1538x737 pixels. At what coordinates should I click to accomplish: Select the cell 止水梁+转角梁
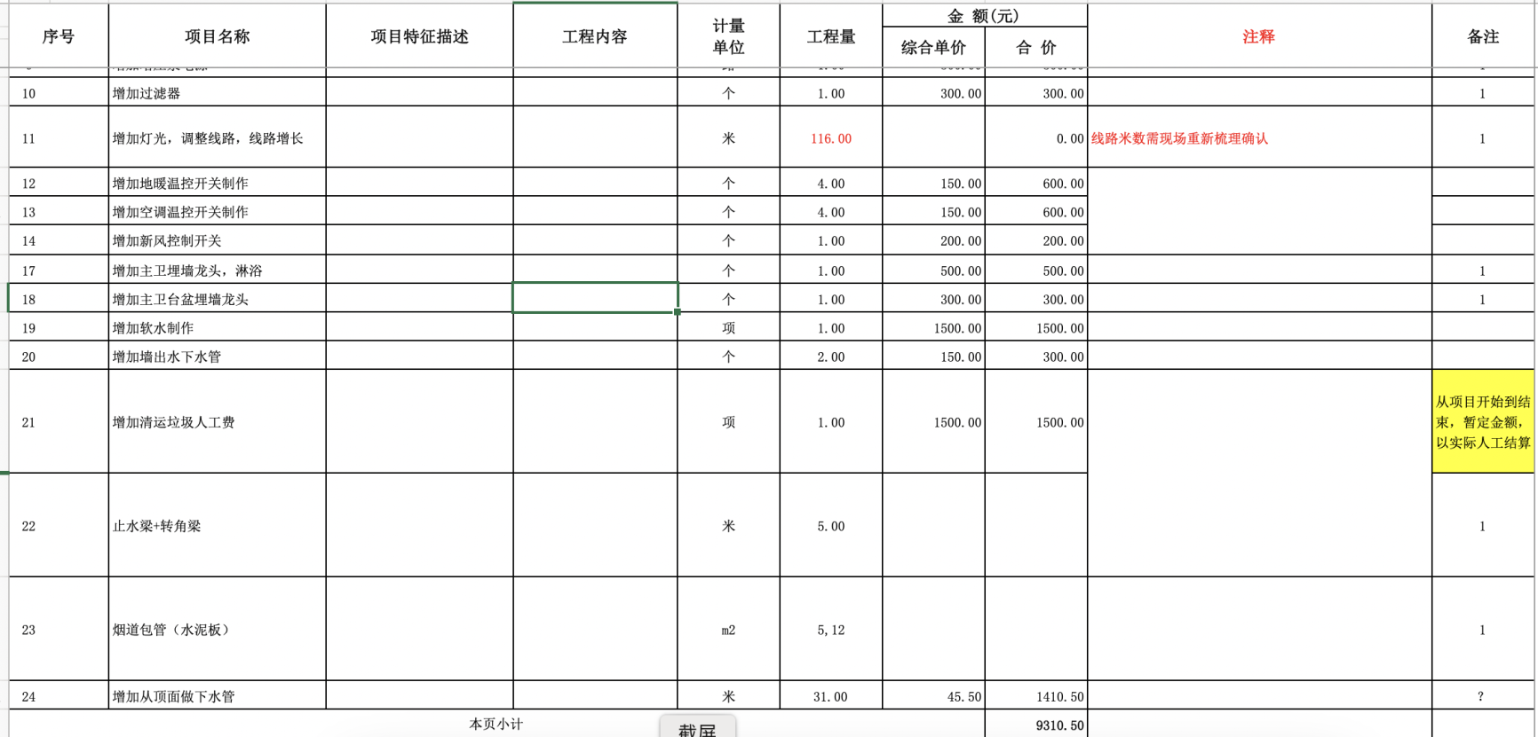point(217,526)
